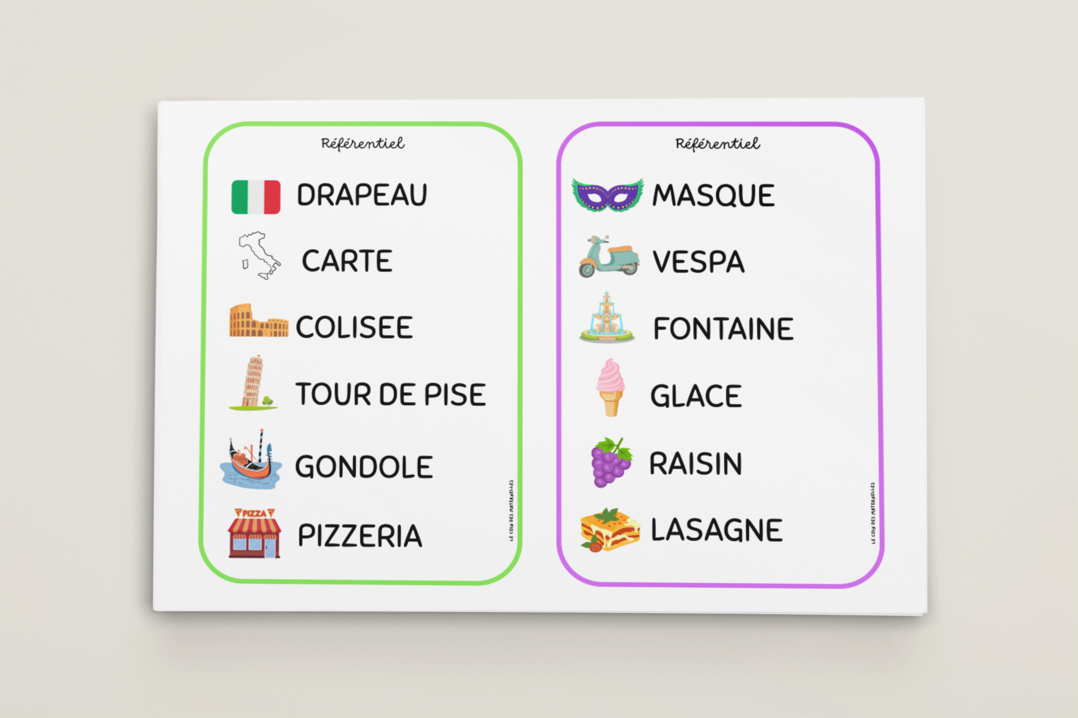Click the Référentiel heading in purple card
1078x718 pixels.
(718, 144)
